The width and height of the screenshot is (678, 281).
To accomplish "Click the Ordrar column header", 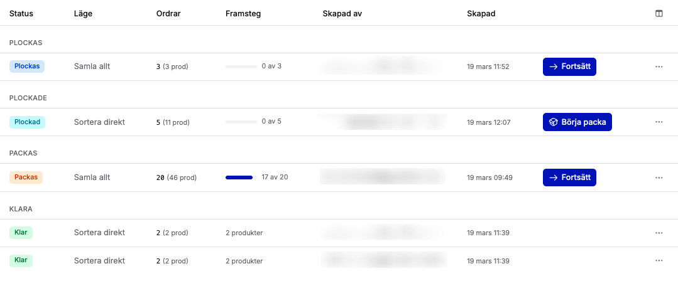I will point(168,13).
